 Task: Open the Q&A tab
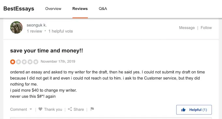click(103, 8)
